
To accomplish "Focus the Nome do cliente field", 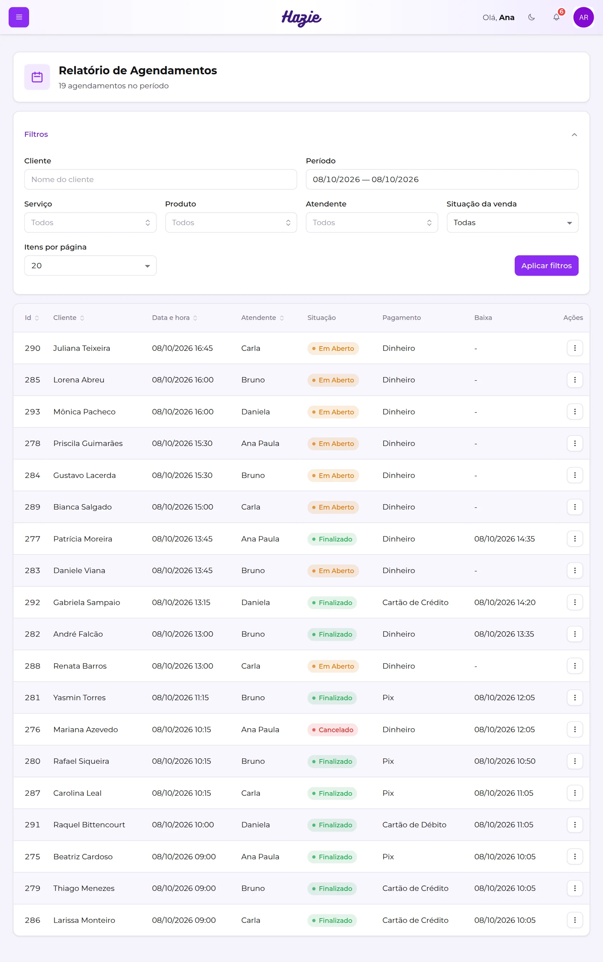I will 160,180.
